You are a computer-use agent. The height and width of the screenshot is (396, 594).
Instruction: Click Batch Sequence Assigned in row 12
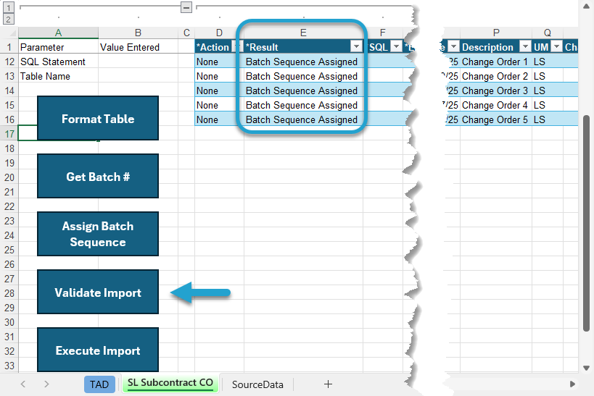click(303, 62)
